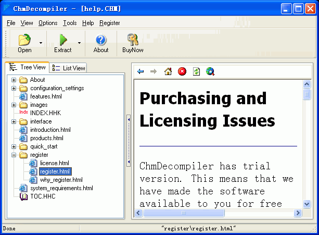Open the dropdown arrow beside Extract
Screen dimensions: 319x235
(x=79, y=43)
